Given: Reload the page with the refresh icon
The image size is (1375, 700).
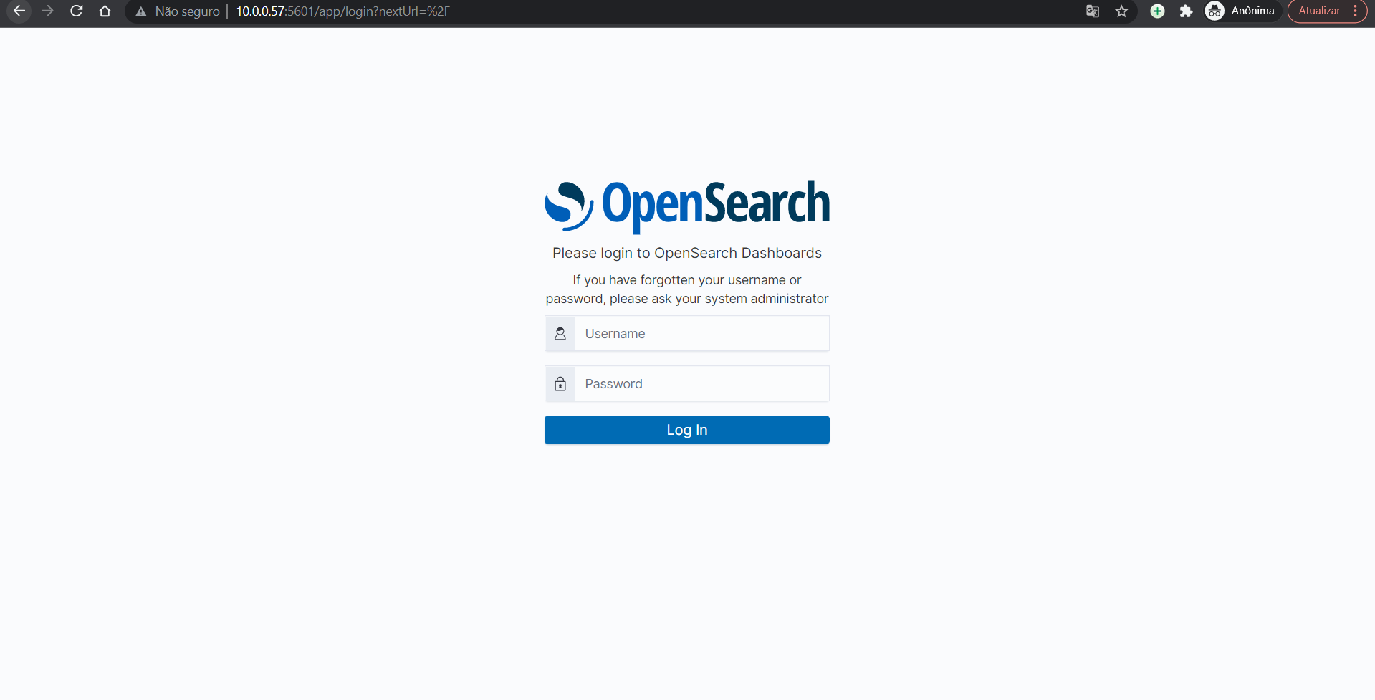Looking at the screenshot, I should (x=77, y=11).
